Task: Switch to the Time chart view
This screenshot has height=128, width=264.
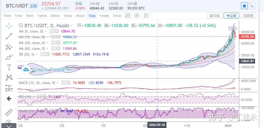Action: [x=7, y=16]
